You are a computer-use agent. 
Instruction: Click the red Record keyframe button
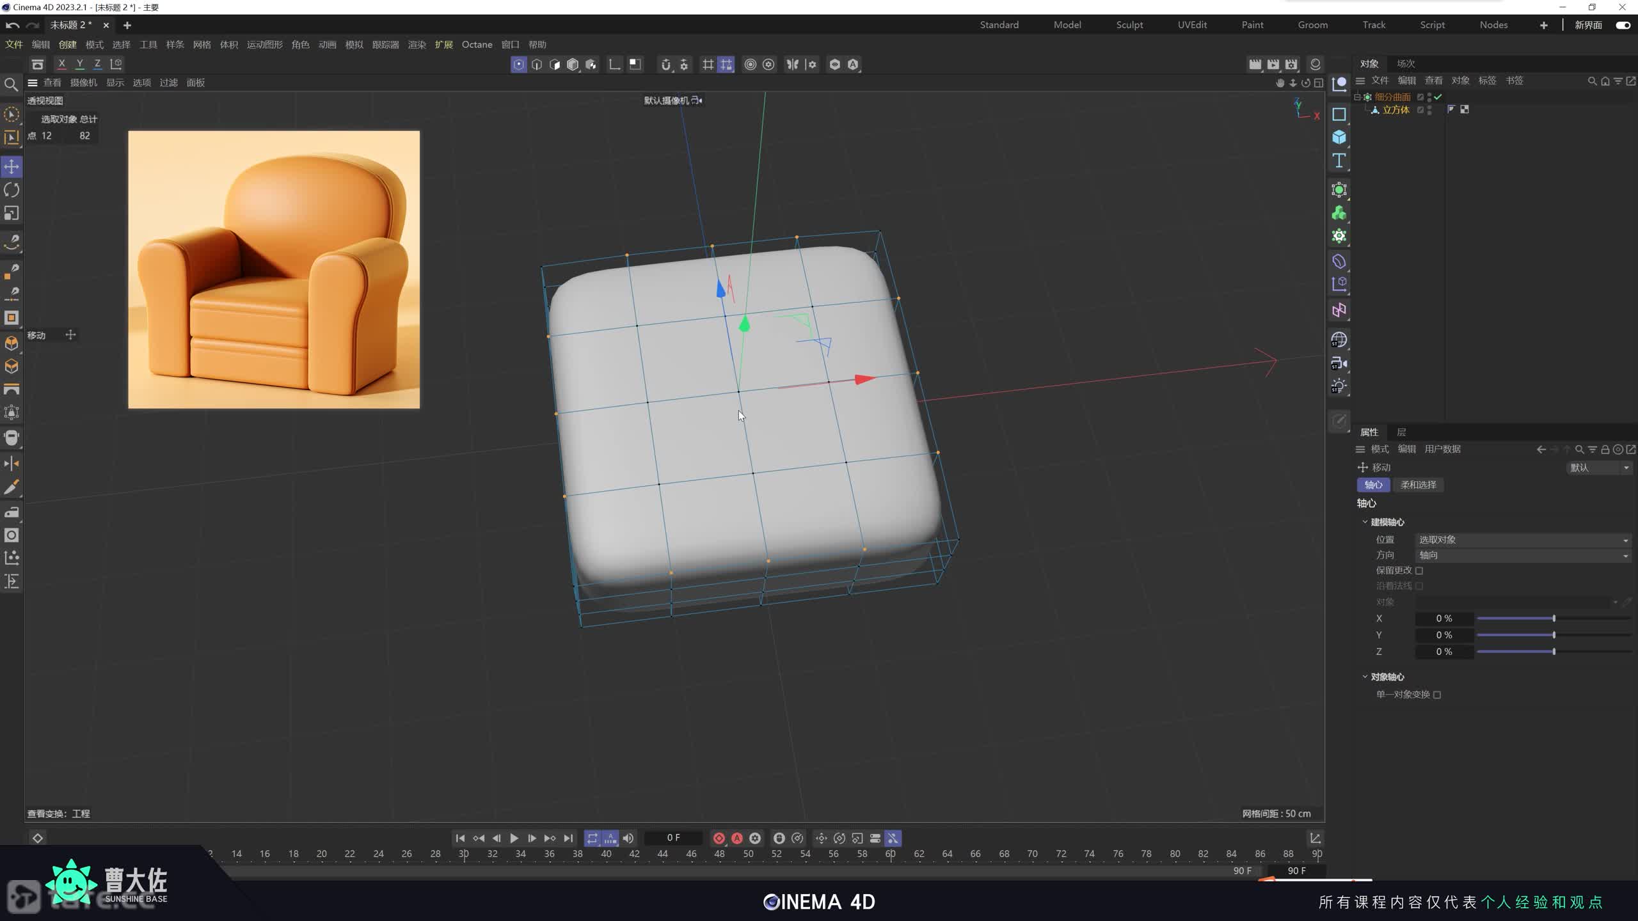719,838
